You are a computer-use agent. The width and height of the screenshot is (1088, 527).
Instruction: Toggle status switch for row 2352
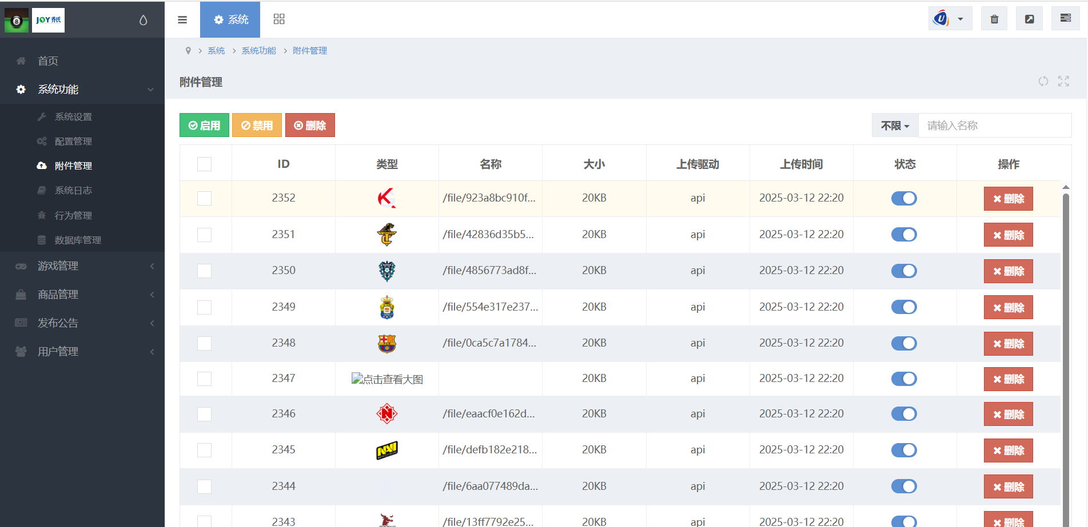tap(904, 198)
